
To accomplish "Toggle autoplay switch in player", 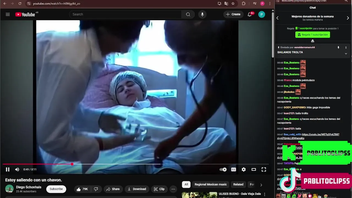I will (223, 169).
